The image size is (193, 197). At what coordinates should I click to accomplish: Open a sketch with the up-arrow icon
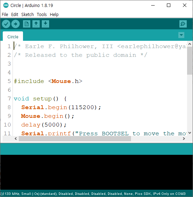tap(36, 24)
